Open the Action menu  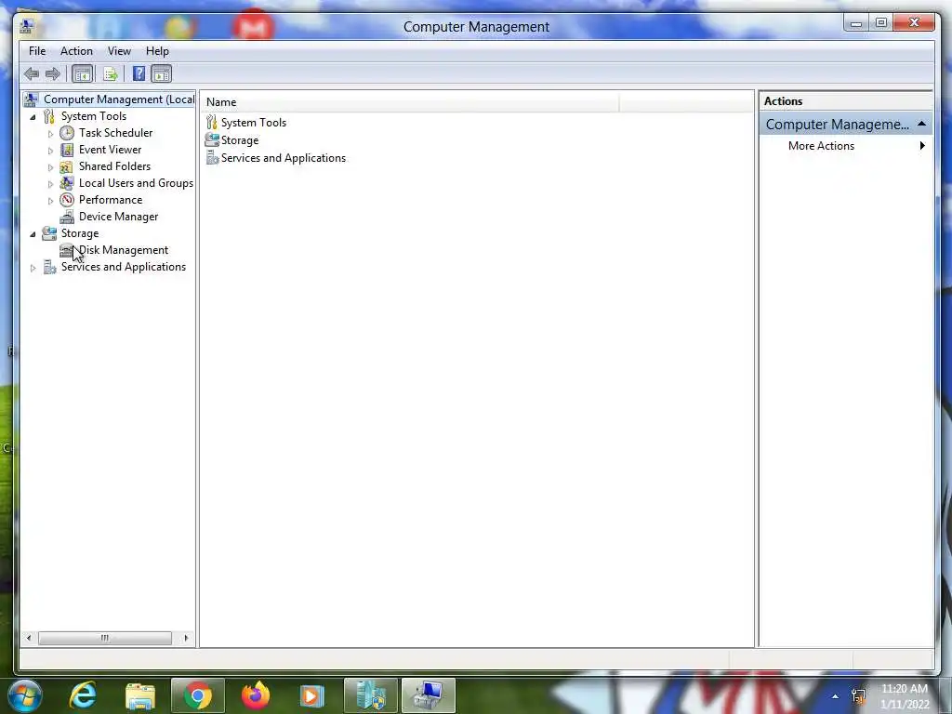pos(76,51)
